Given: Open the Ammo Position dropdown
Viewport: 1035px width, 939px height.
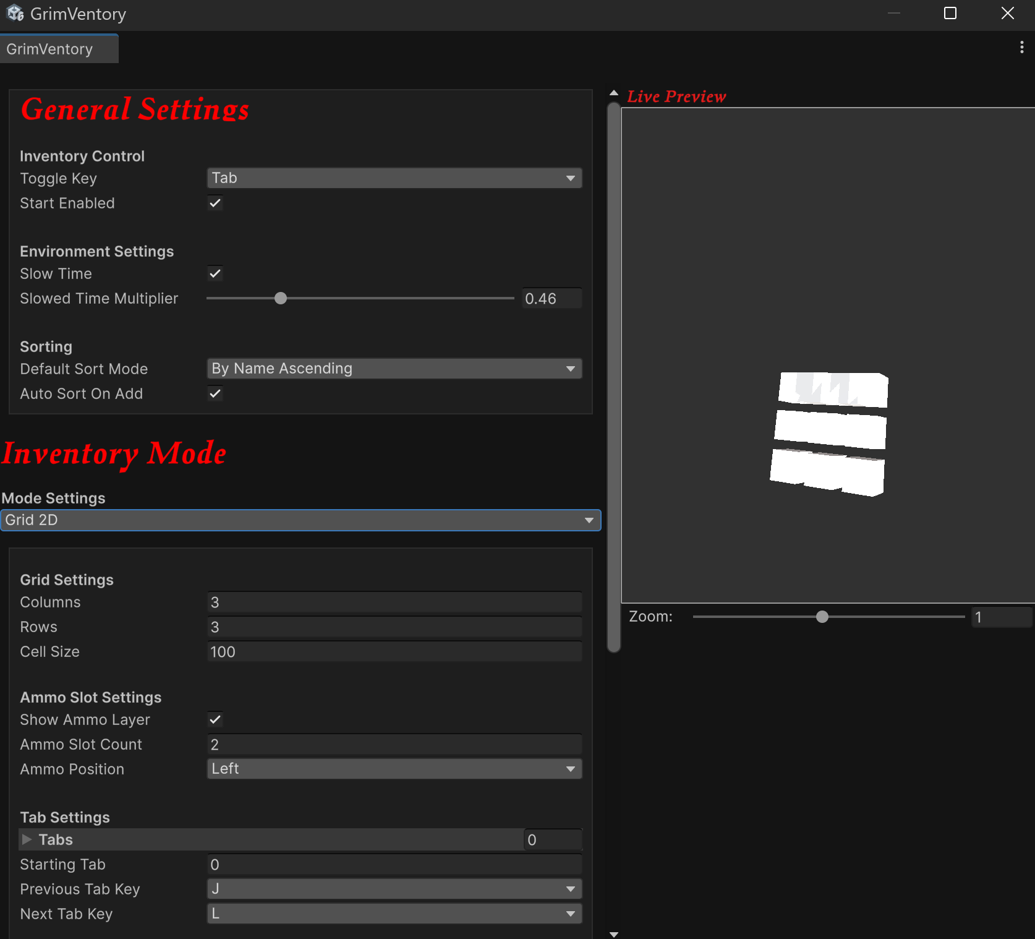Looking at the screenshot, I should [394, 769].
